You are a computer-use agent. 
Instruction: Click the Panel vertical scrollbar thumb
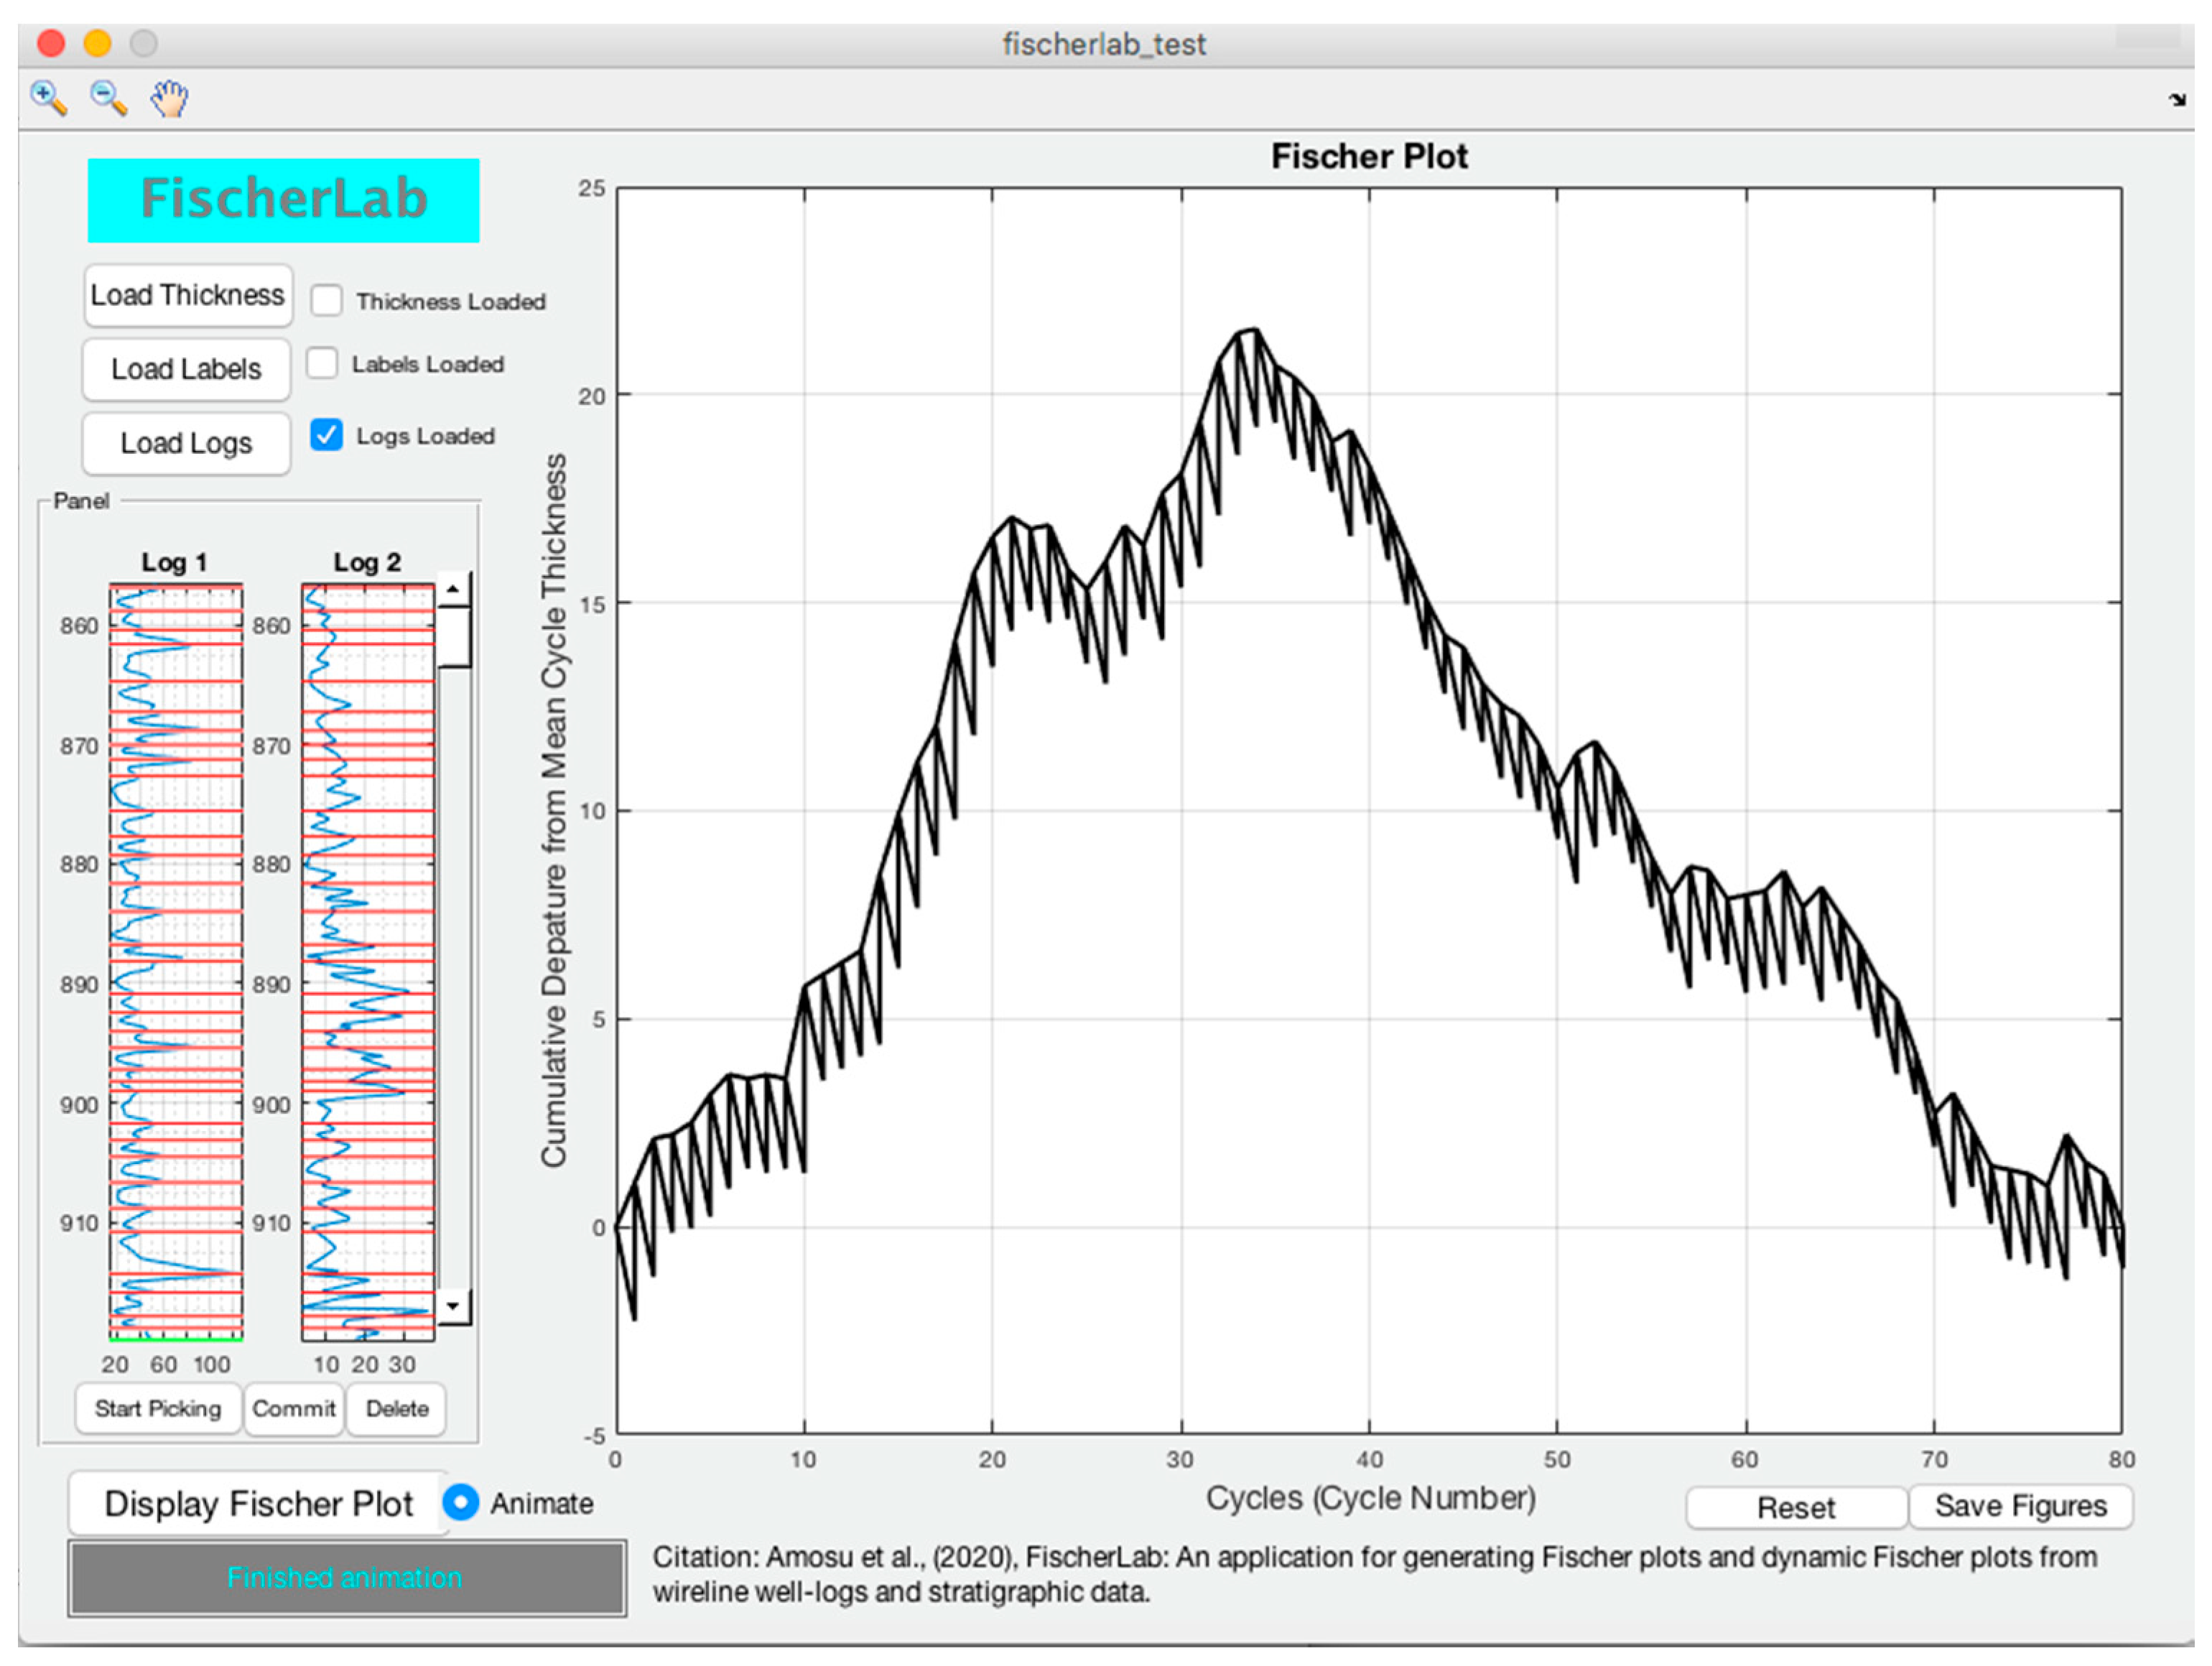[455, 636]
